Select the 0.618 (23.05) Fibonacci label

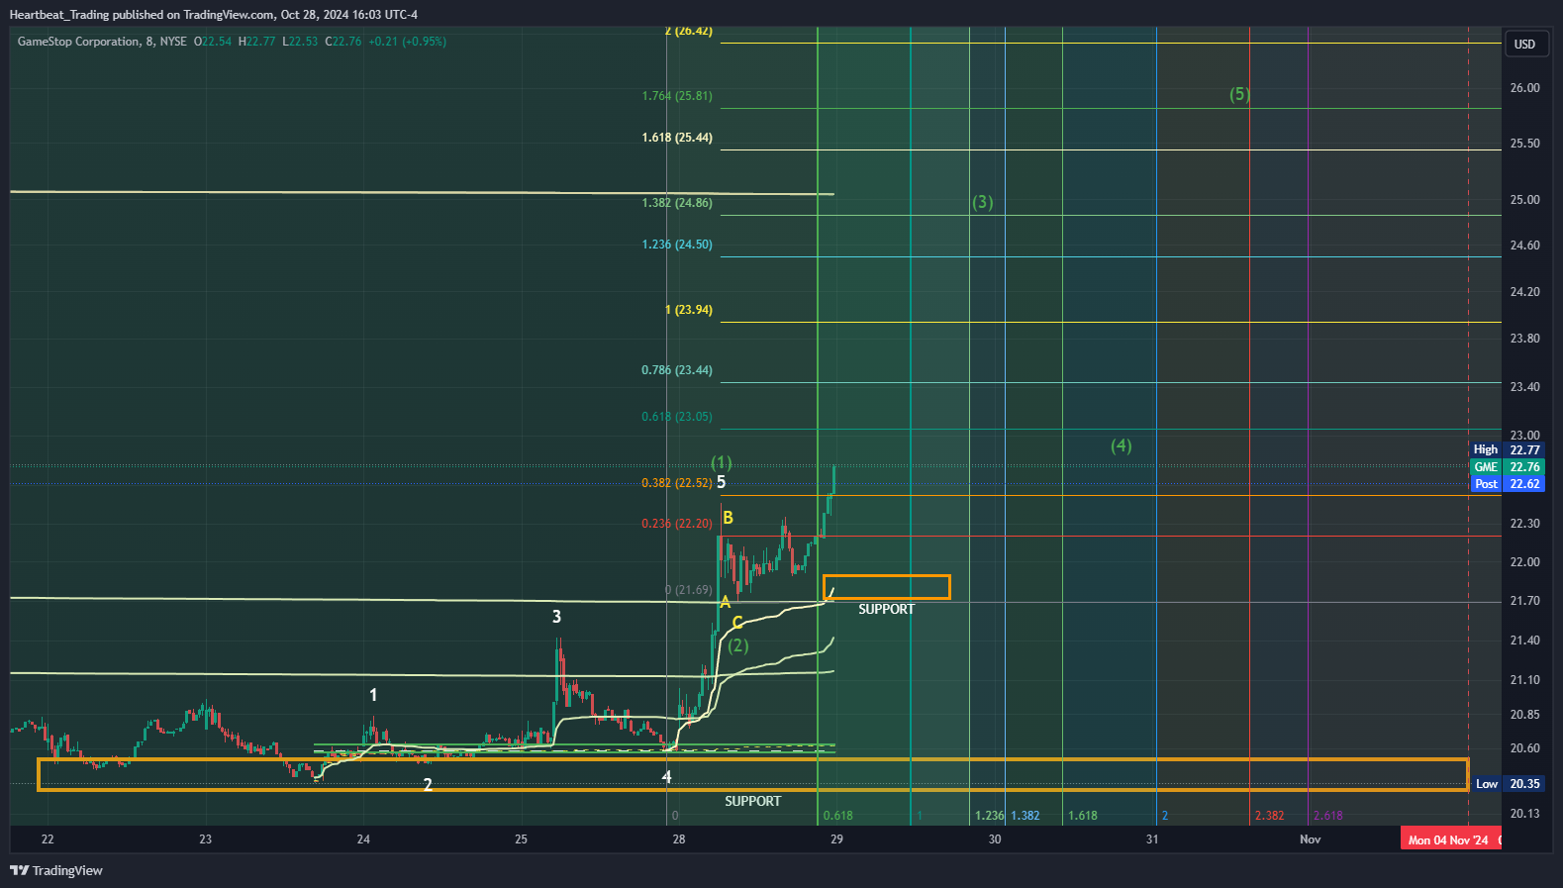pyautogui.click(x=677, y=417)
